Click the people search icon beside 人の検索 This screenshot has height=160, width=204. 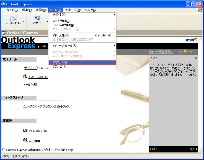click(x=25, y=140)
